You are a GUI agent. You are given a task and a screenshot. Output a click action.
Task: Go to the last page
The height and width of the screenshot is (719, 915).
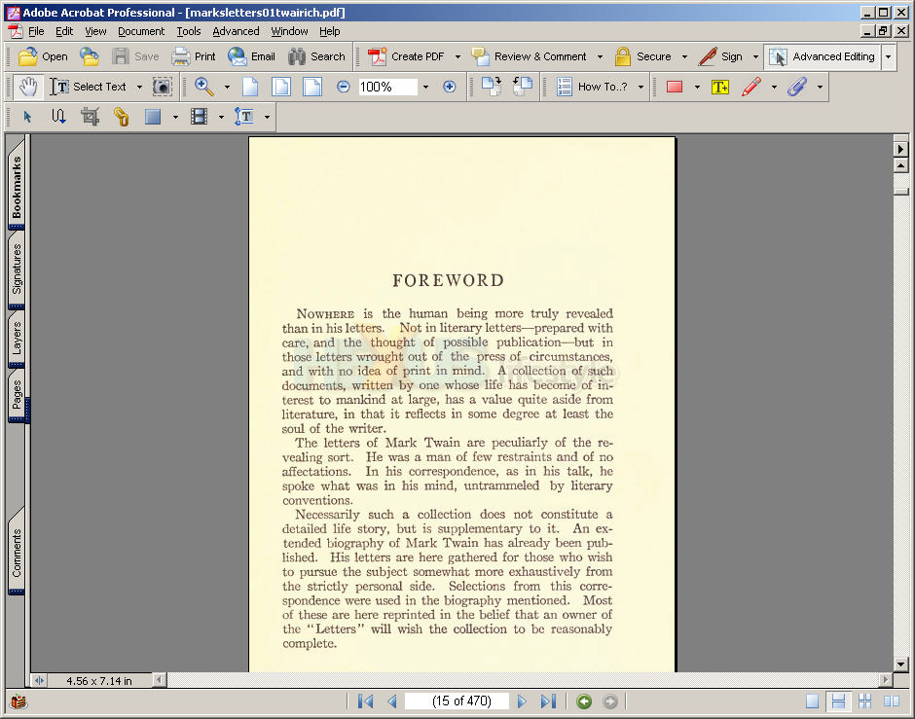coord(549,701)
